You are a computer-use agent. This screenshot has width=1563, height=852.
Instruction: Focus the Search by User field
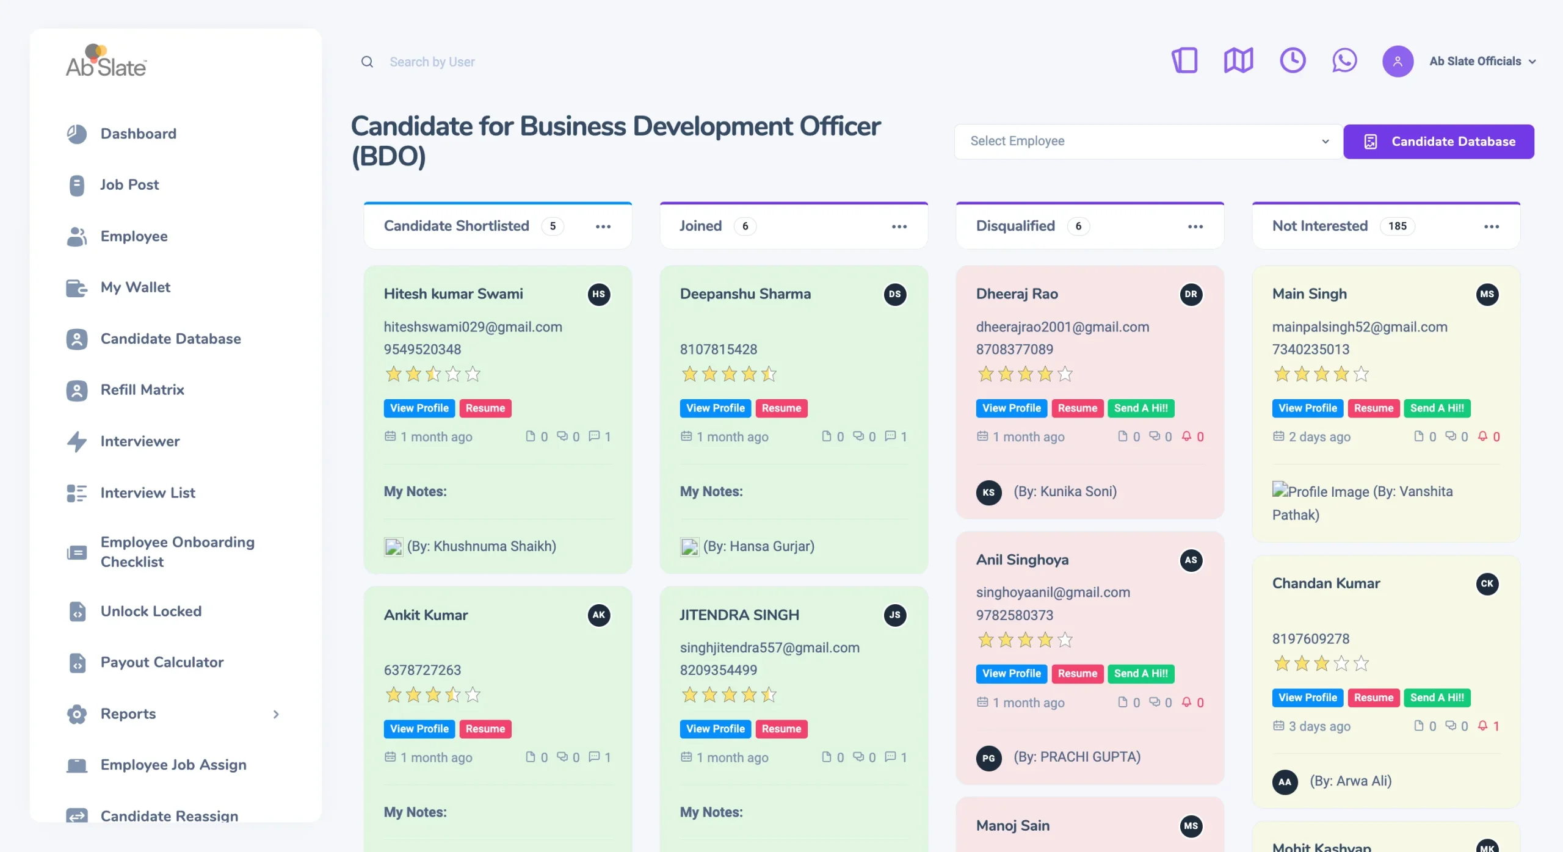(432, 62)
